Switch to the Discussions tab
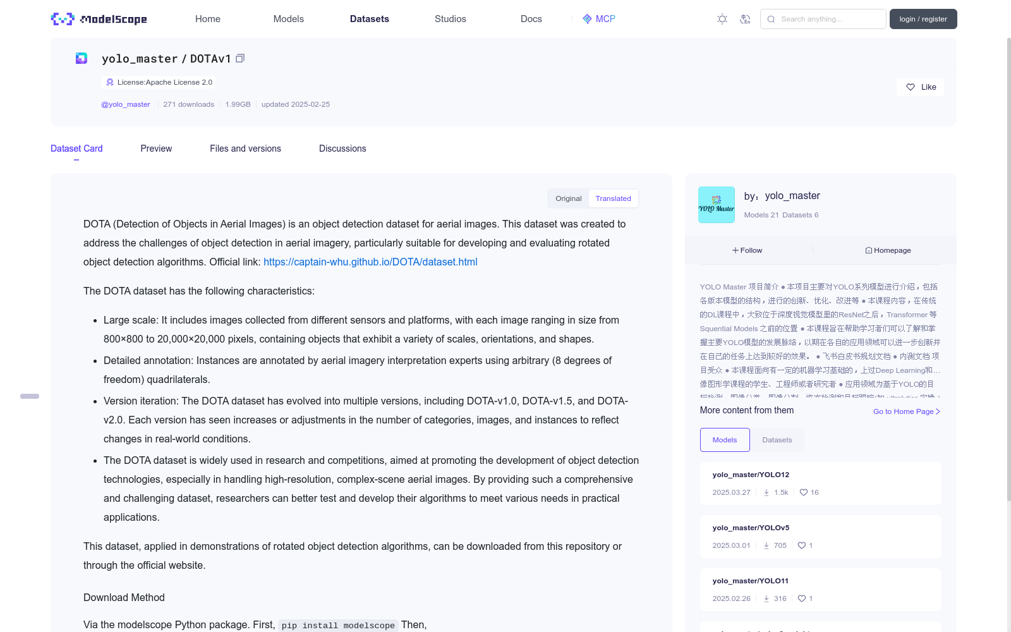This screenshot has height=632, width=1011. coord(342,149)
